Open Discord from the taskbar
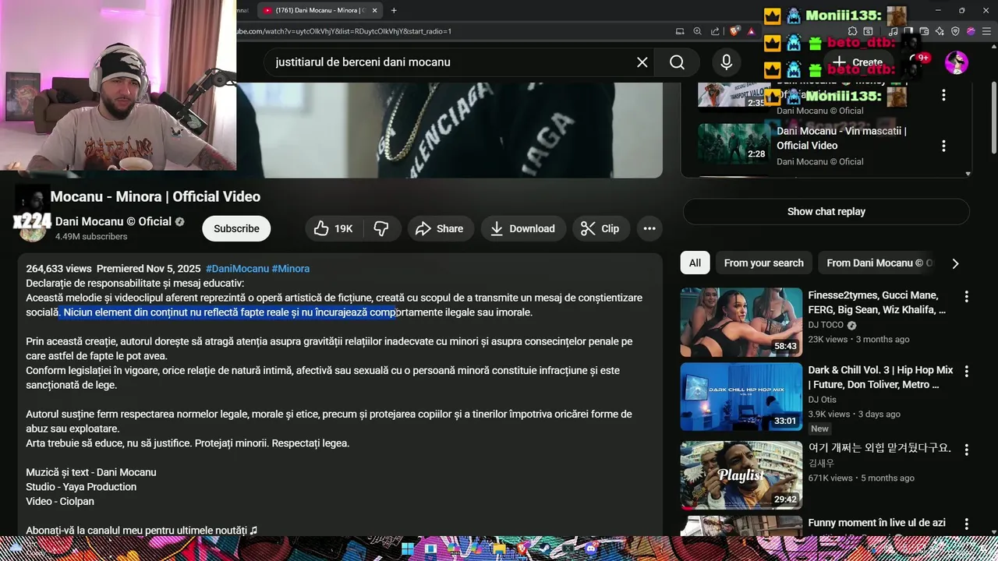 (591, 549)
